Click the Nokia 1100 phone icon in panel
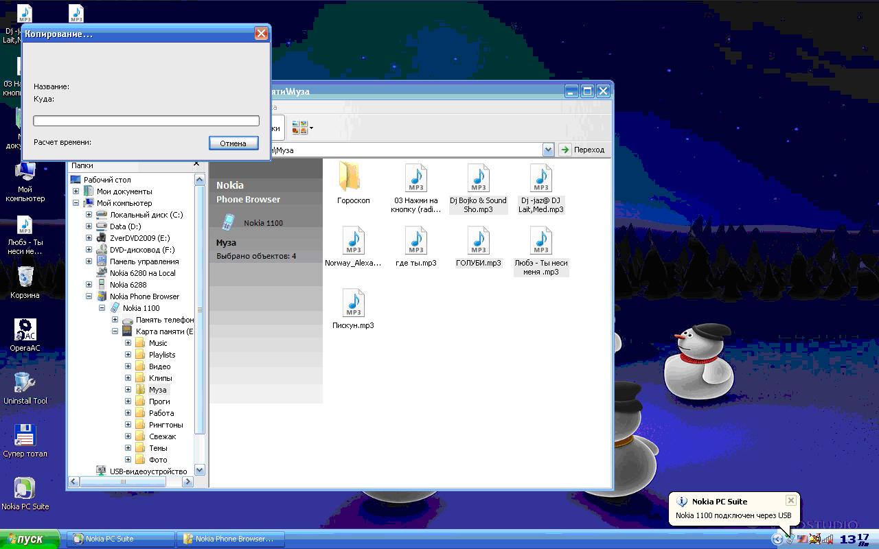The image size is (879, 549). click(229, 222)
